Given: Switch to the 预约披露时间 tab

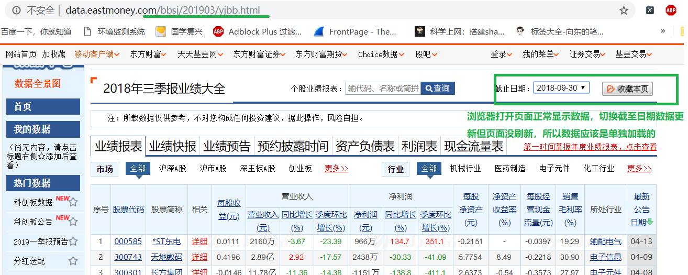Looking at the screenshot, I should (x=293, y=146).
